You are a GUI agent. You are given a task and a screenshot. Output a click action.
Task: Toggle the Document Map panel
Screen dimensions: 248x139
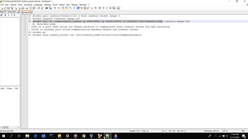85,8
